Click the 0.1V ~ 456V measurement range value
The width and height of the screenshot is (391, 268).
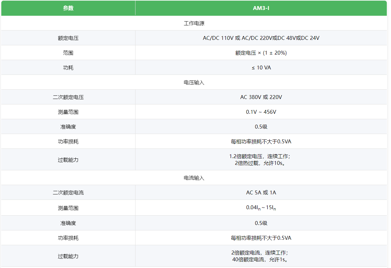click(261, 112)
